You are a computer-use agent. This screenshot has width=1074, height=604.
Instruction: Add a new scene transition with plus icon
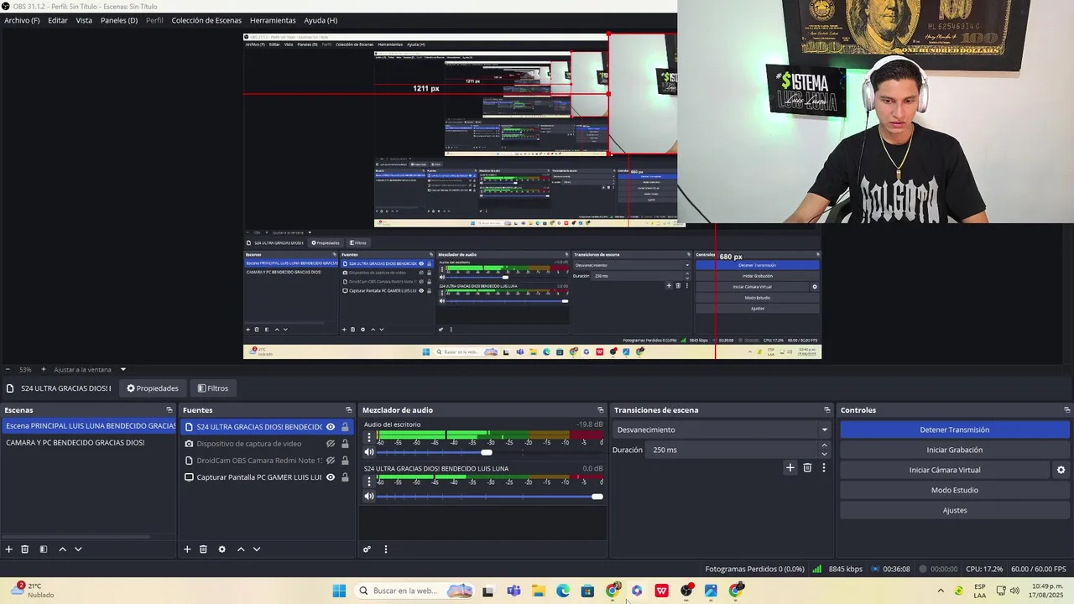pos(790,468)
